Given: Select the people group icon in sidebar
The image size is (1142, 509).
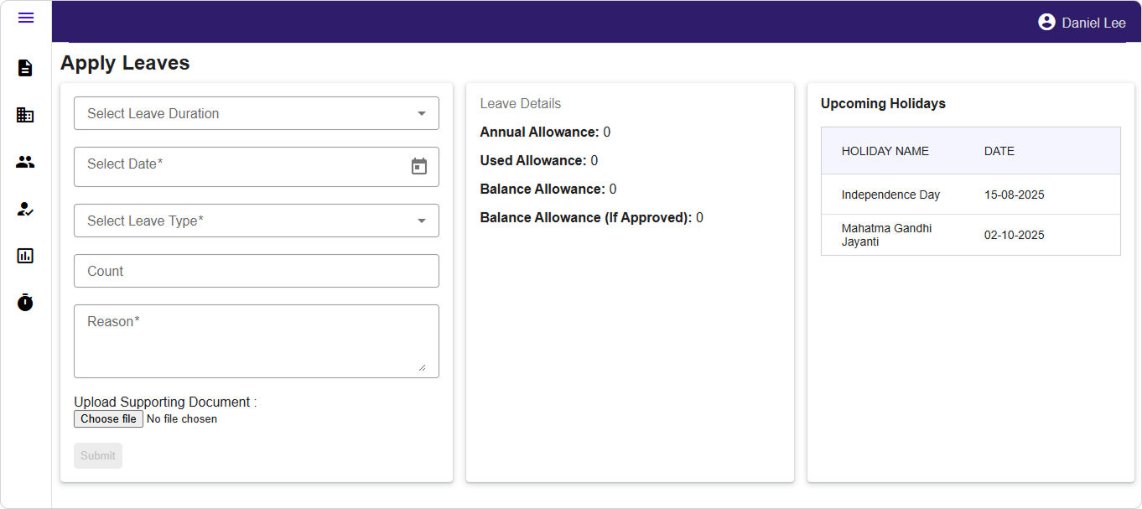Looking at the screenshot, I should point(25,162).
